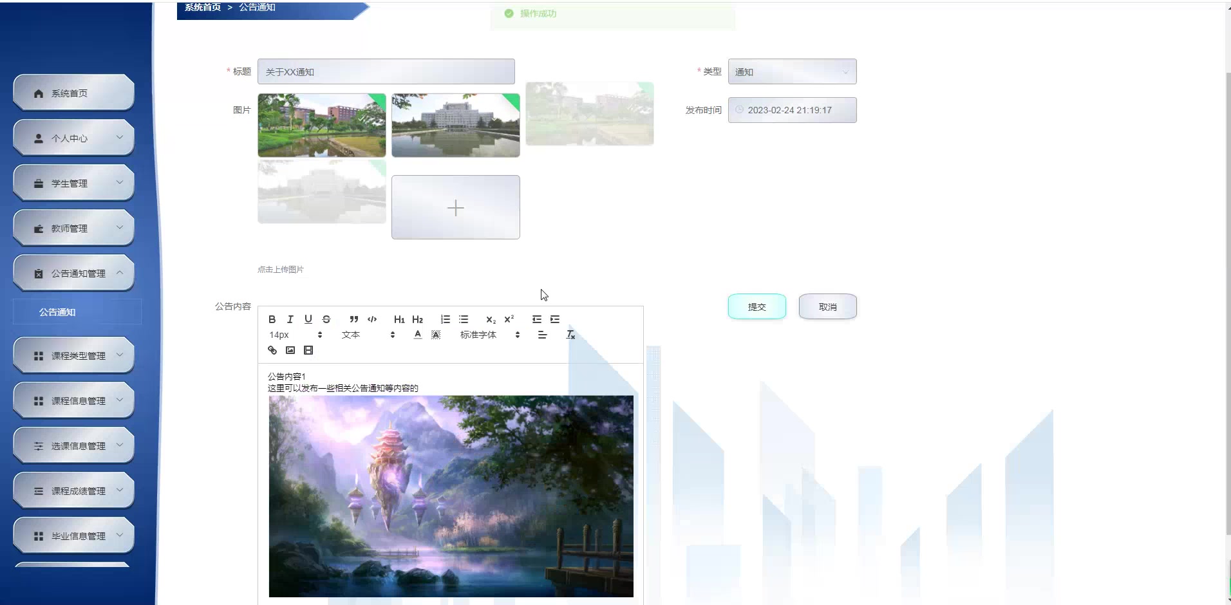The image size is (1231, 605).
Task: Click the 系统首页 breadcrumb link
Action: click(203, 7)
